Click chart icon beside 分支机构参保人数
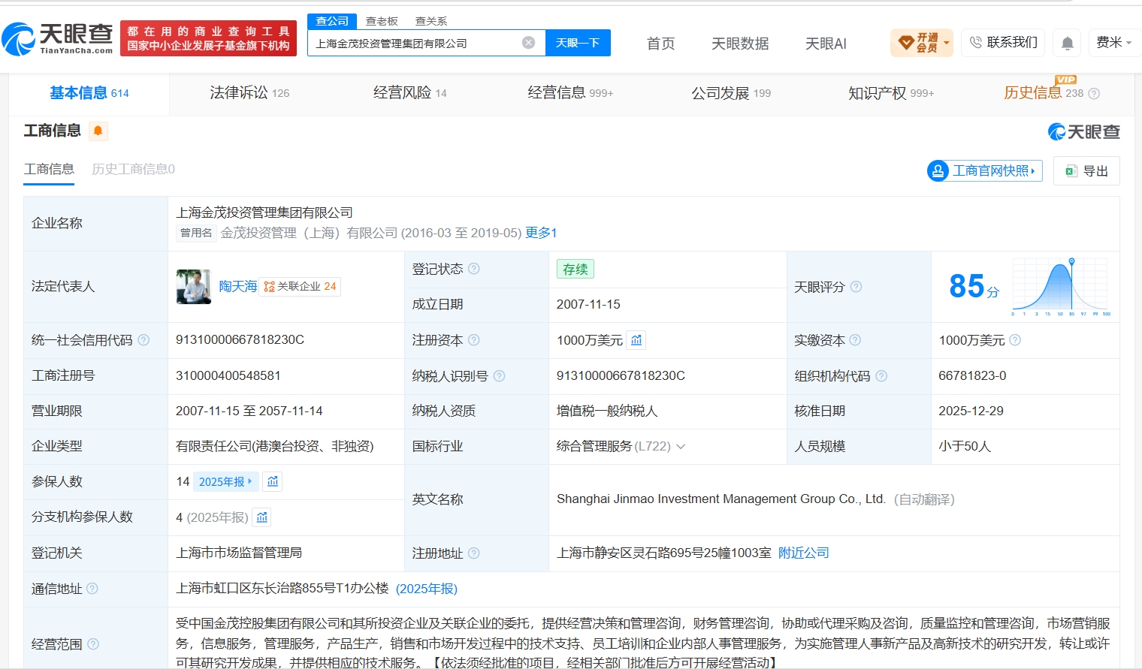The height and width of the screenshot is (669, 1142). (261, 517)
